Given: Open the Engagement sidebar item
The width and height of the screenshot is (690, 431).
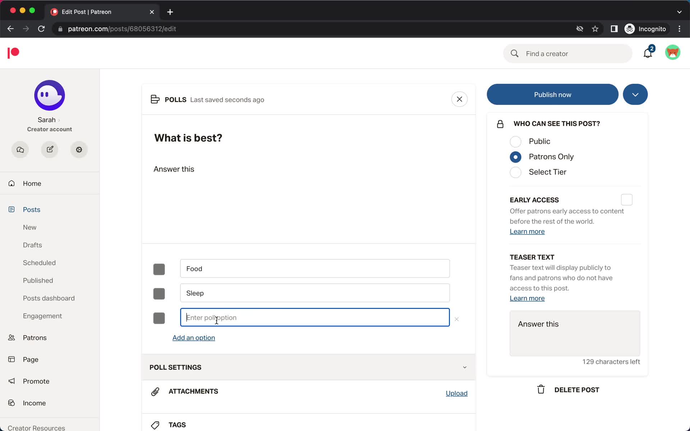Looking at the screenshot, I should pyautogui.click(x=42, y=316).
